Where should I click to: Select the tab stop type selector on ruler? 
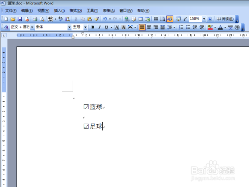coord(4,35)
